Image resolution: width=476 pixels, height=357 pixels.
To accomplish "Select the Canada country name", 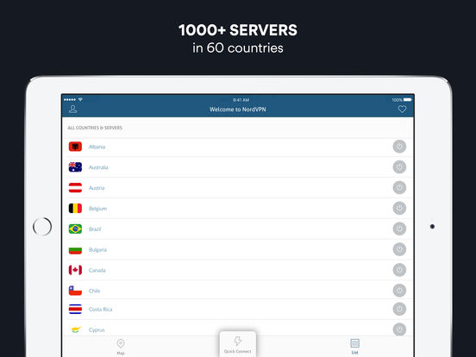I will (x=97, y=270).
